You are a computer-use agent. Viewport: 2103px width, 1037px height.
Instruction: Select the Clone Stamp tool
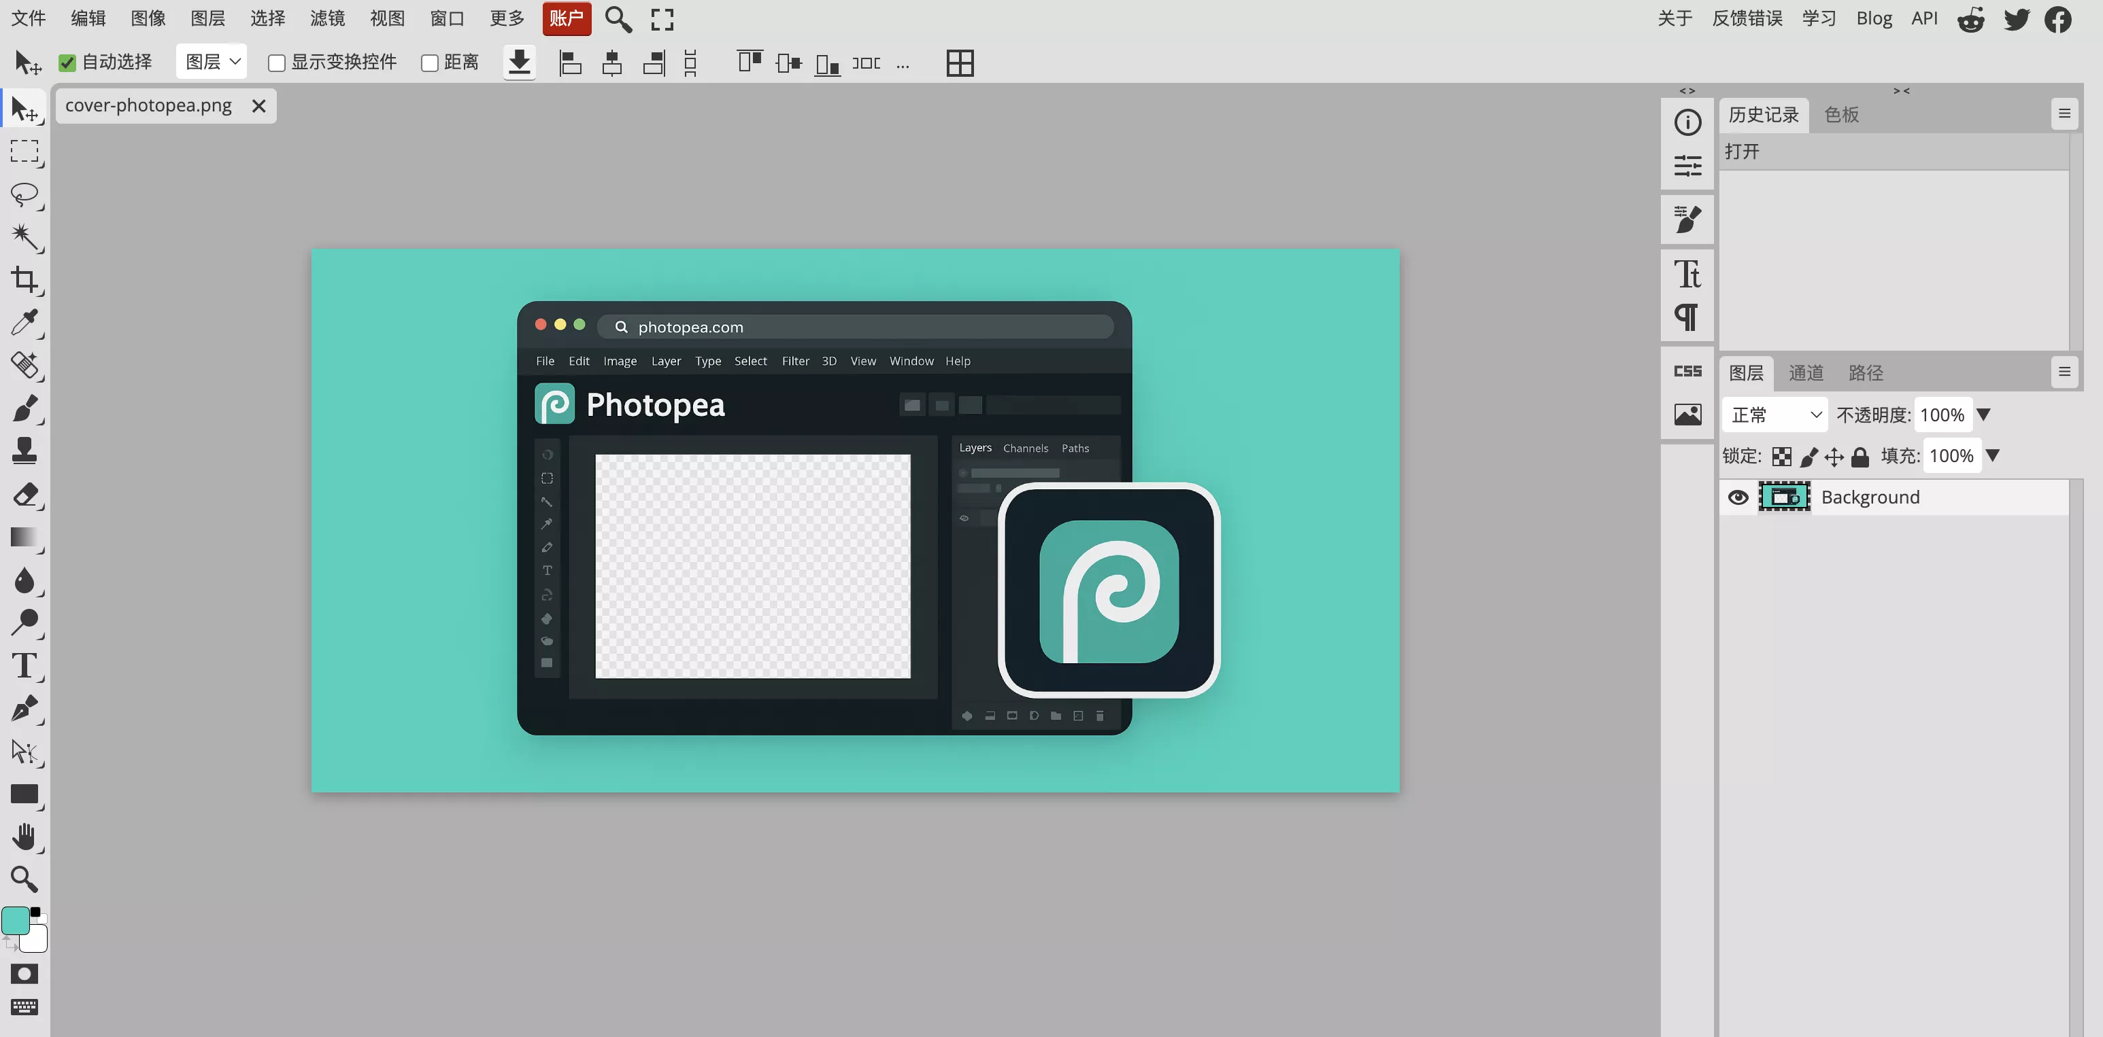25,451
